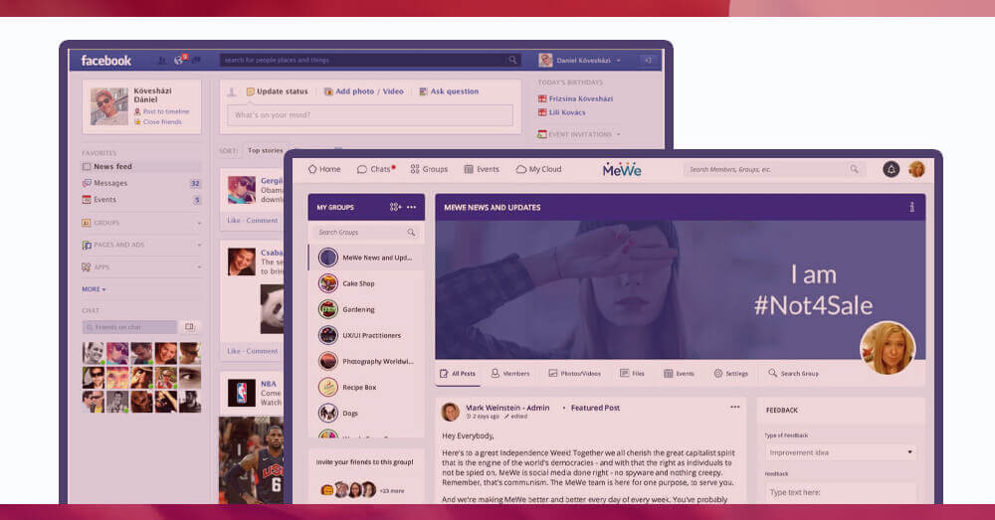Viewport: 995px width, 520px height.
Task: Click the MeWe logo
Action: coord(622,170)
